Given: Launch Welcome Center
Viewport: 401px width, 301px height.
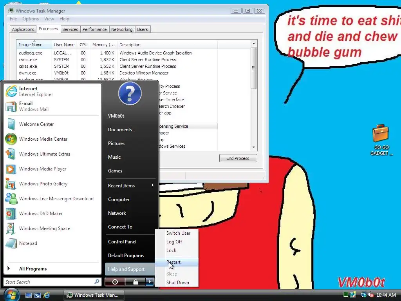Looking at the screenshot, I should click(x=52, y=124).
